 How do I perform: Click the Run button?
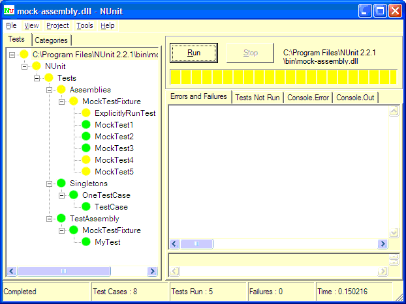(x=194, y=53)
